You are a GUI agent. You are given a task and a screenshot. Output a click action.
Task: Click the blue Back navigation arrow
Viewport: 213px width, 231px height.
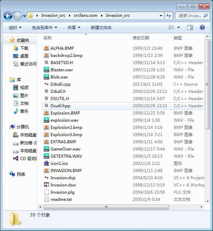8,16
